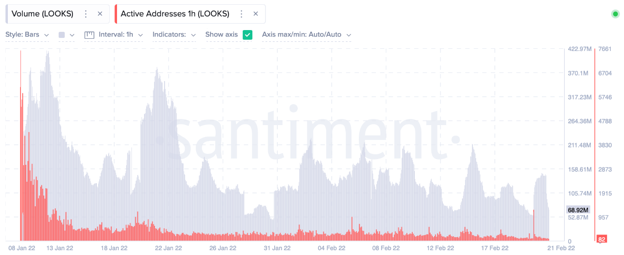624x255 pixels.
Task: Open Active Addresses 1h options menu dots
Action: click(241, 14)
